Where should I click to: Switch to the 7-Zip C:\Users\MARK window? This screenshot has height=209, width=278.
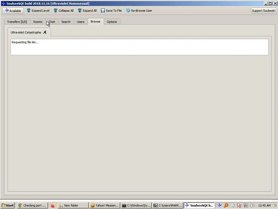[168, 205]
